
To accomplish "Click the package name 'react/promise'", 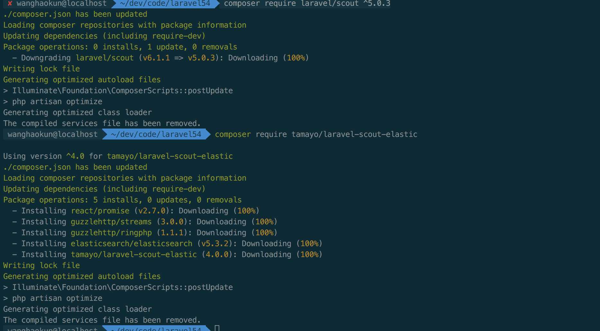I will tap(100, 211).
